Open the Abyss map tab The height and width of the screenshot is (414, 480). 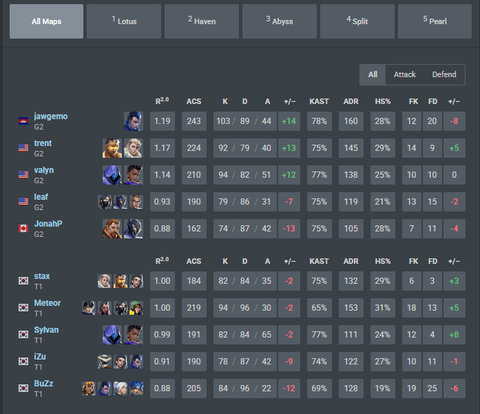click(x=280, y=21)
